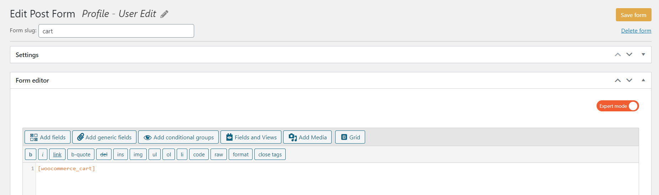This screenshot has width=659, height=195.
Task: Add conditional groups via the eye icon button
Action: (178, 137)
